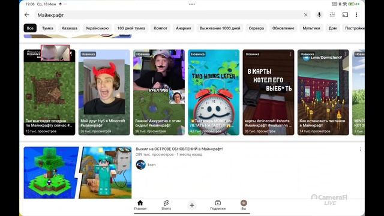Viewport: 384px width, 216px height.
Task: Select the Все filter chip
Action: pos(30,28)
